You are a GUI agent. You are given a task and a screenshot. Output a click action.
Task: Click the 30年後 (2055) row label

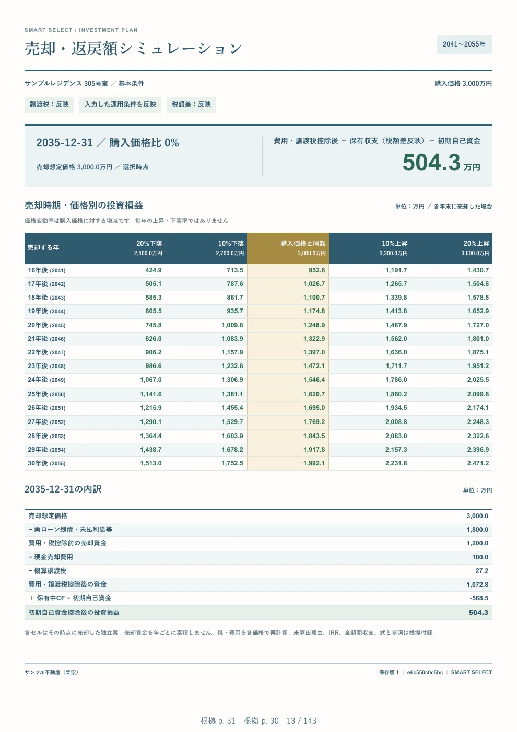tap(46, 463)
